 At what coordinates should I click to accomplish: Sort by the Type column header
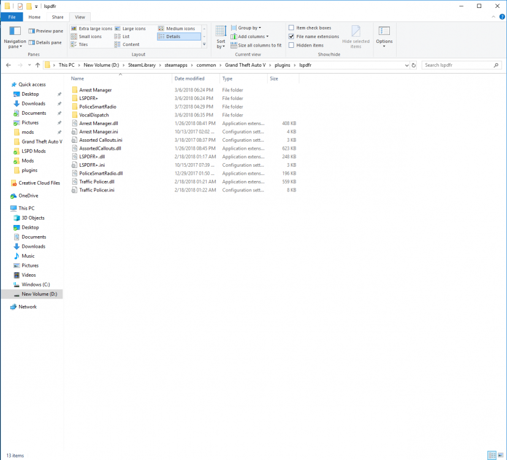point(243,79)
